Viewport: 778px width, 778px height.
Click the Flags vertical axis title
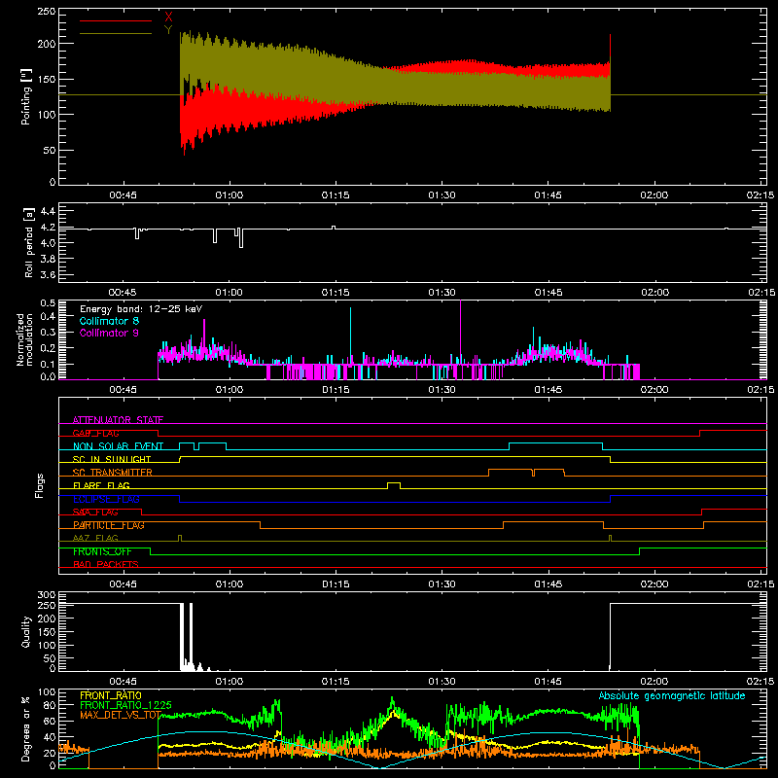click(39, 485)
